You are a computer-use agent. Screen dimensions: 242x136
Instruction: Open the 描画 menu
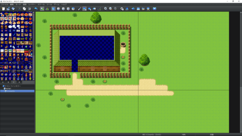[25, 5]
